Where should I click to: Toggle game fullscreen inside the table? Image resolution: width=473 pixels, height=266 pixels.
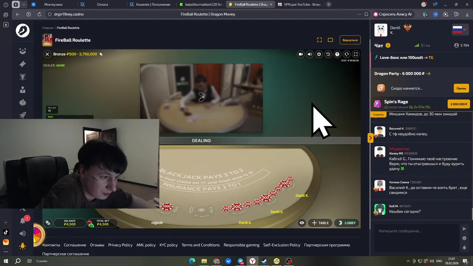[x=355, y=54]
